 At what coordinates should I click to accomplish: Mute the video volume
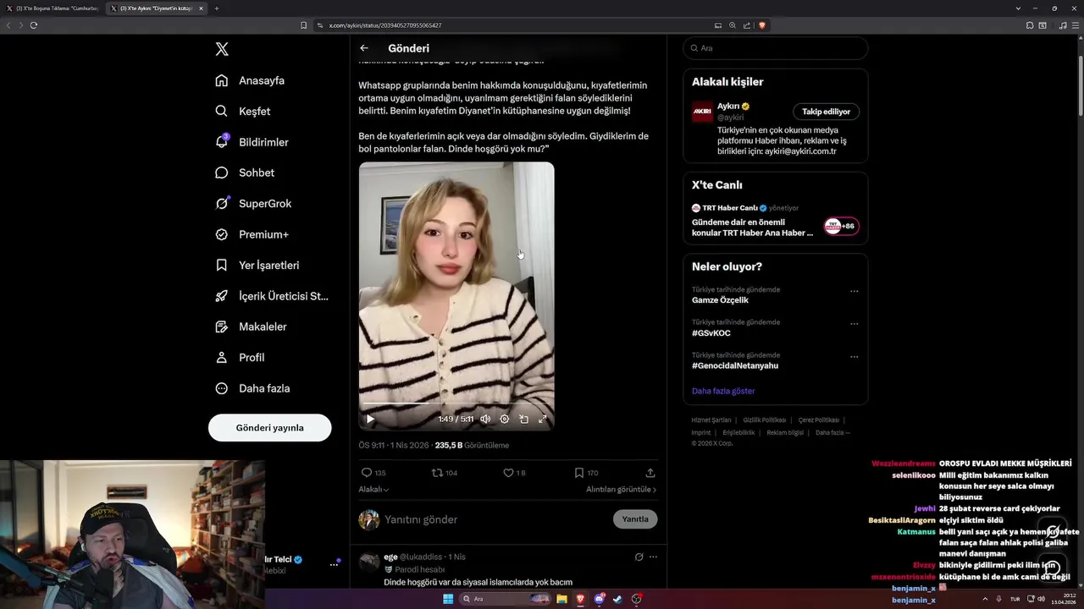[x=485, y=419]
